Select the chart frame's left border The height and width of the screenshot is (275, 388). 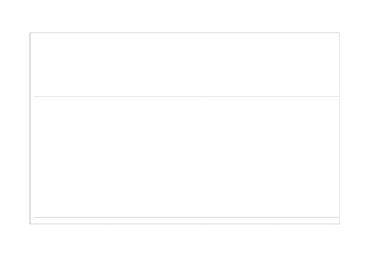click(30, 128)
